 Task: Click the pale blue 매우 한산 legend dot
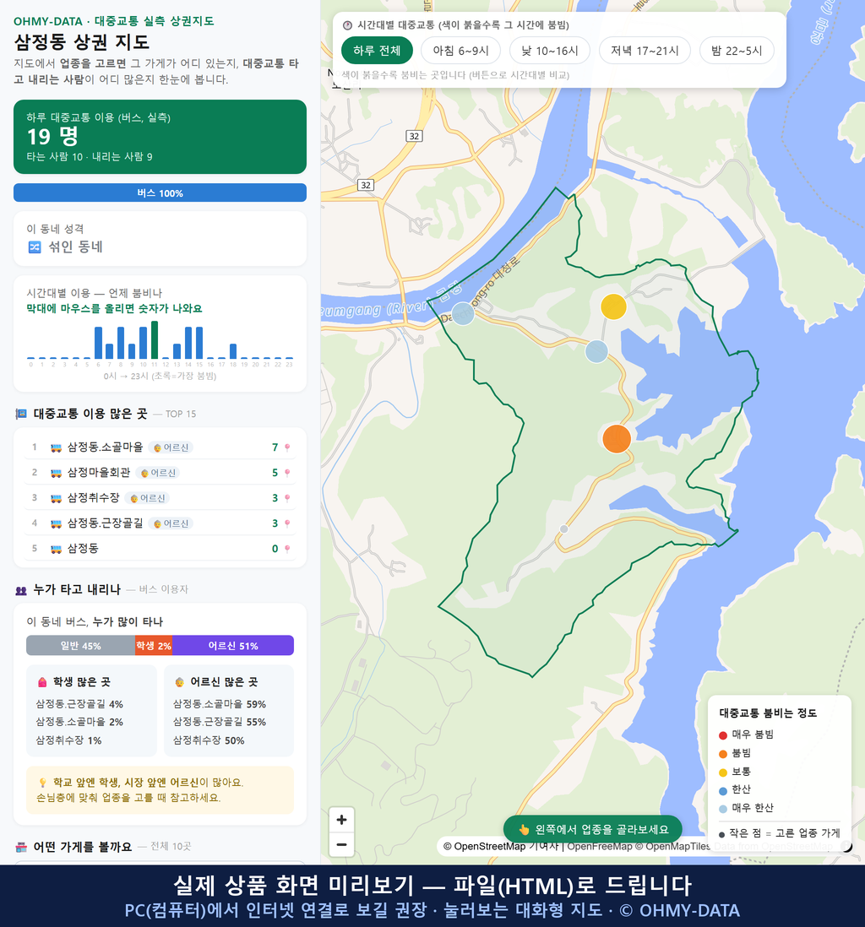(722, 809)
